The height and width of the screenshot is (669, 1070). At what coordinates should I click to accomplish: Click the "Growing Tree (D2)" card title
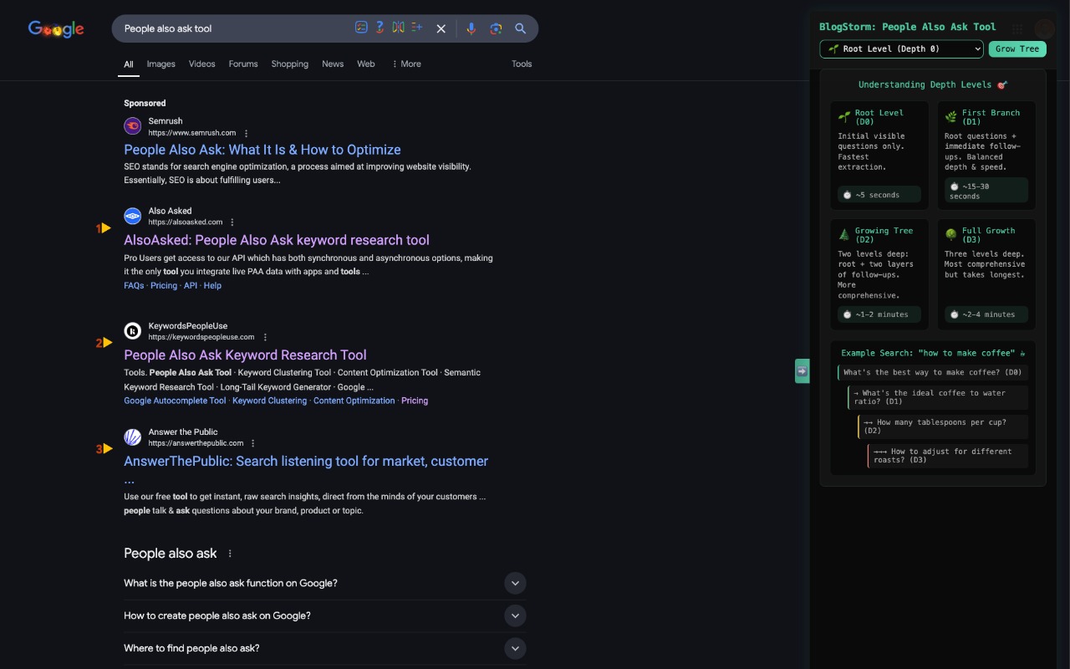[884, 235]
